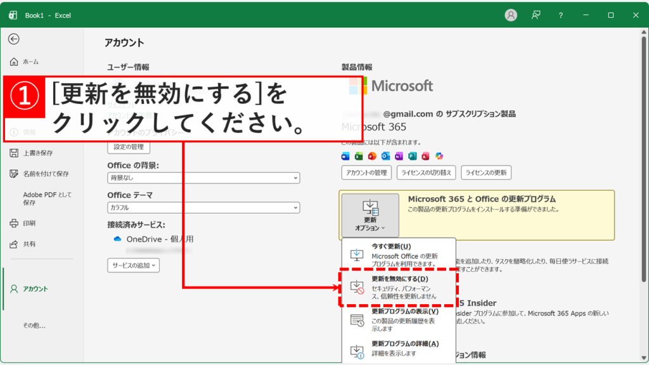Click the PowerPoint app icon
Screen dimensions: 649x365
click(x=372, y=157)
